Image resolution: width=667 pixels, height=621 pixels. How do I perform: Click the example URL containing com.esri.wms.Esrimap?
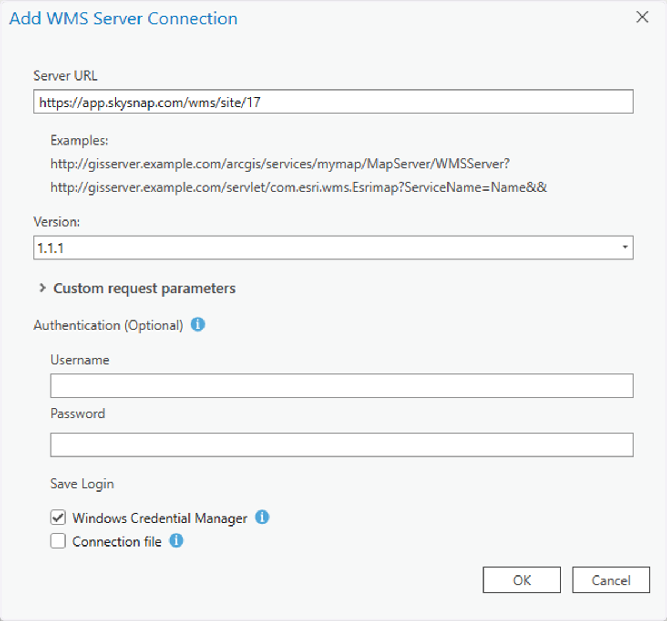(x=299, y=187)
